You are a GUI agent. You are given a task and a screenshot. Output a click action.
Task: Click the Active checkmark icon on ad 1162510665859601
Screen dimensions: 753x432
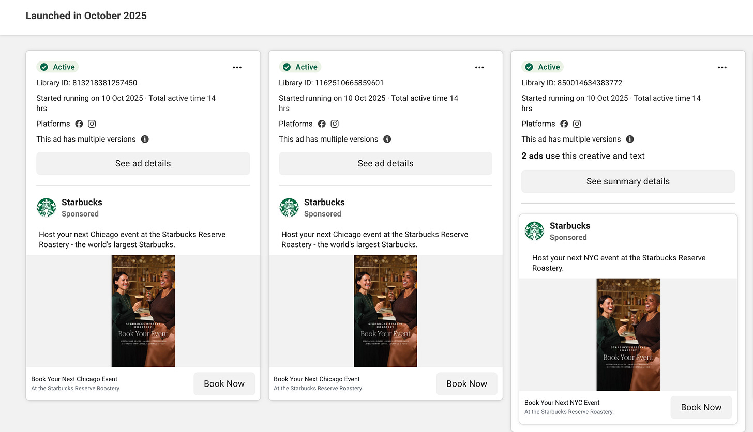(x=287, y=67)
